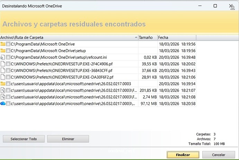Click OneDrive cloud icon of the 97,12 MB row
Image resolution: width=239 pixels, height=160 pixels.
[3, 103]
